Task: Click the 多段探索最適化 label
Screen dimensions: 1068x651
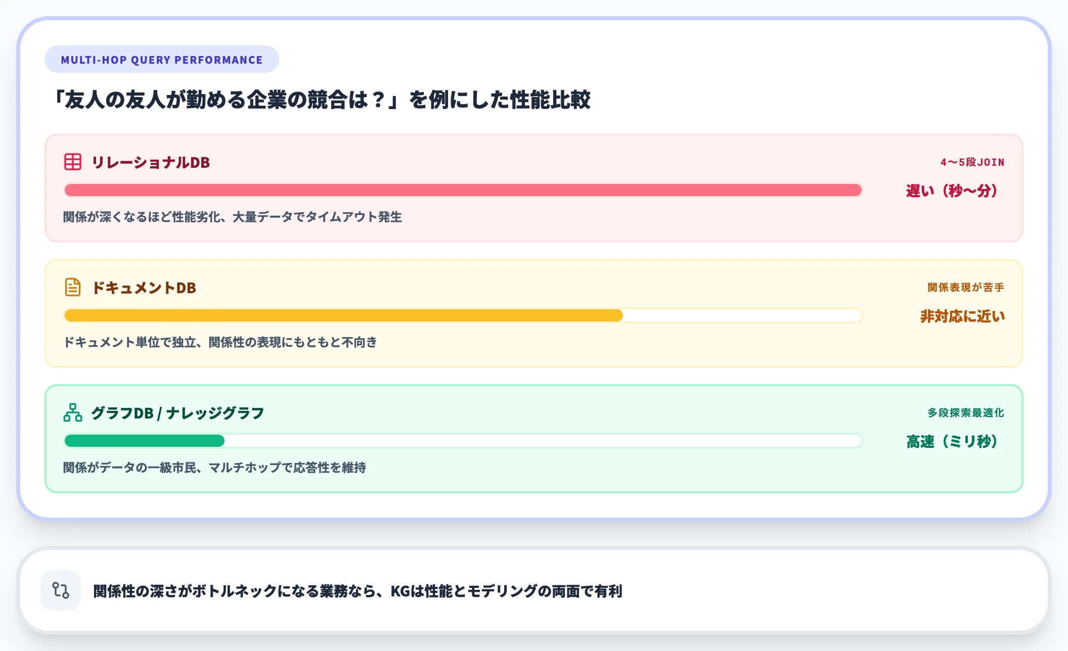Action: [965, 412]
